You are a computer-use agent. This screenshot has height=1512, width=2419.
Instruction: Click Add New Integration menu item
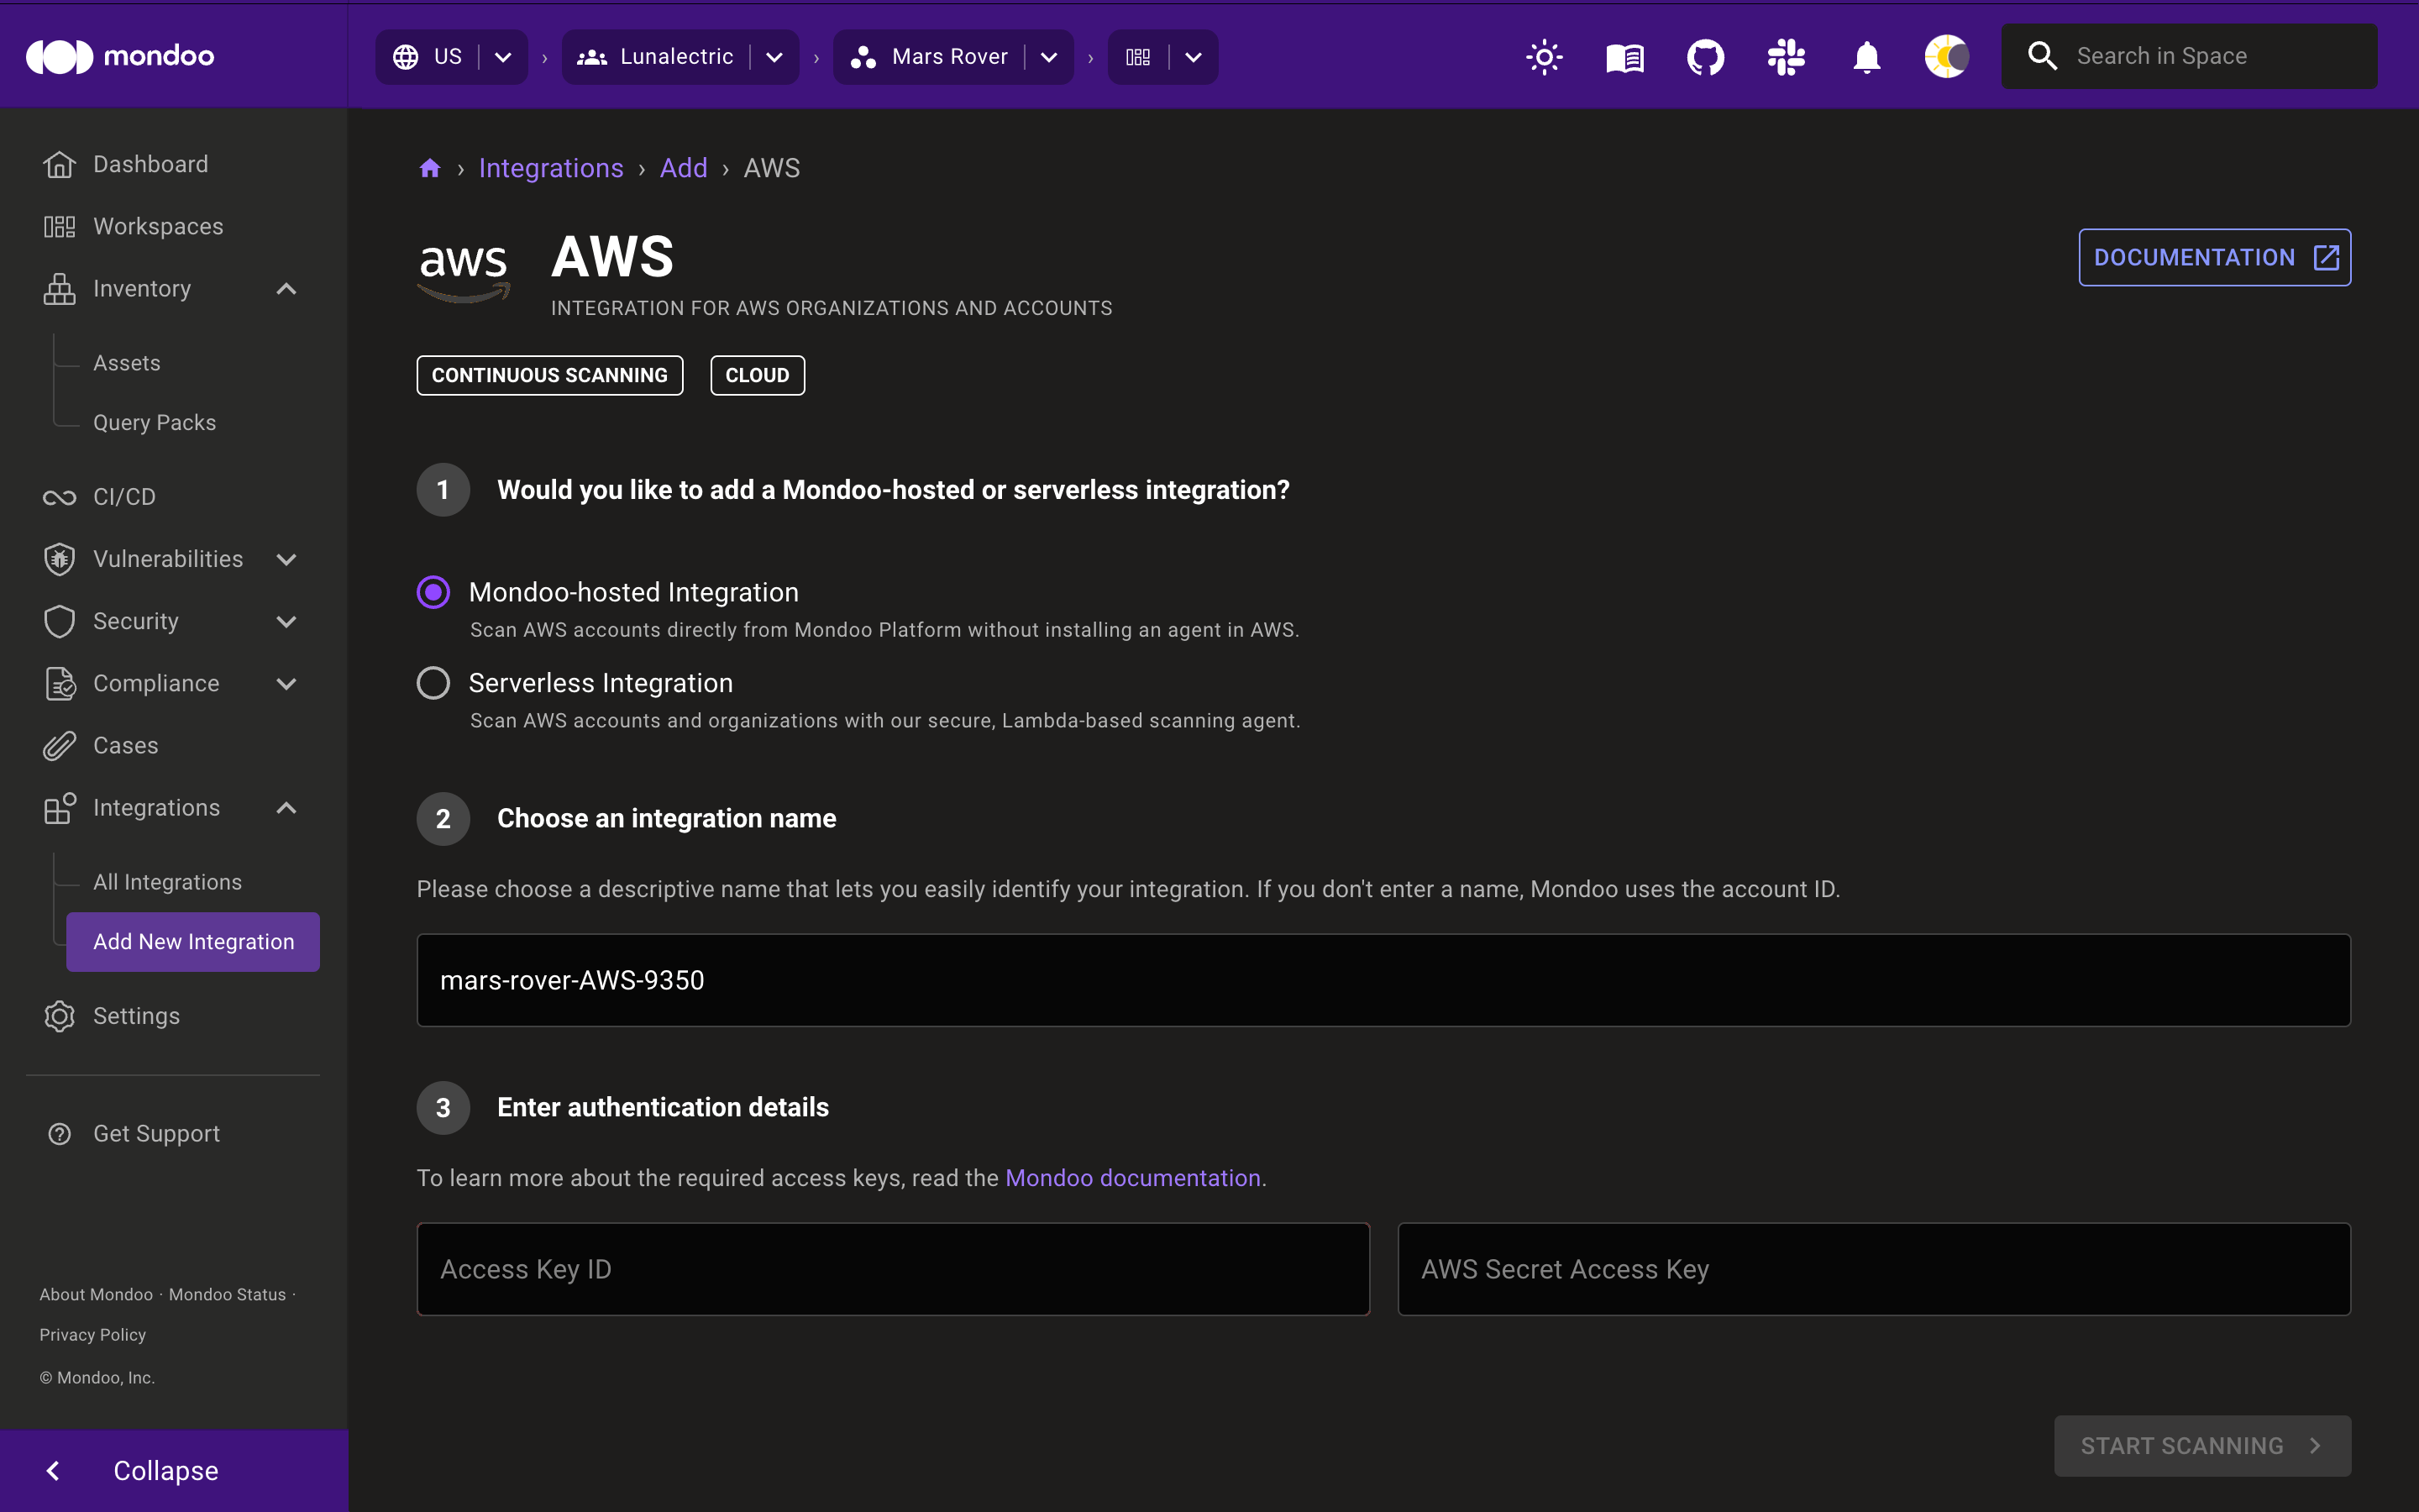(x=193, y=941)
